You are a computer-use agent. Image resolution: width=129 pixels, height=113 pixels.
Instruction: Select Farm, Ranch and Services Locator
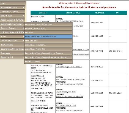(48, 37)
